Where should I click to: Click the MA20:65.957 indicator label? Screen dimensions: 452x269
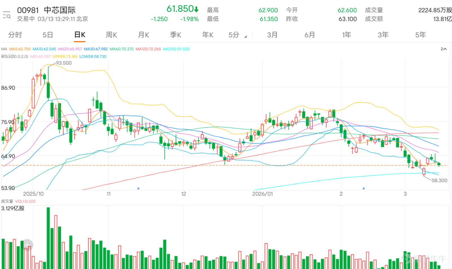pos(70,49)
